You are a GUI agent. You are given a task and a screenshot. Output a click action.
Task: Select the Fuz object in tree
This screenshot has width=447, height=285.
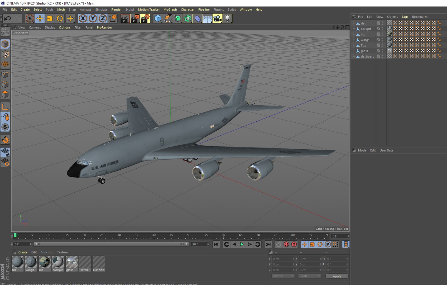(363, 45)
